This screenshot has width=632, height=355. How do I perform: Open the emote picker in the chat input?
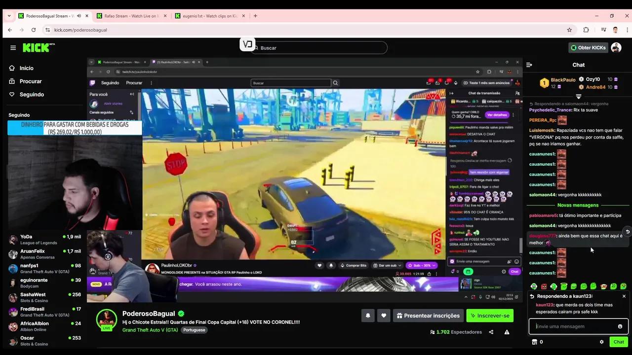click(x=620, y=326)
